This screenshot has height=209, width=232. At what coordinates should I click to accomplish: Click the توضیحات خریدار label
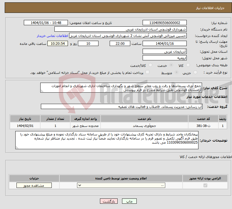pyautogui.click(x=213, y=140)
